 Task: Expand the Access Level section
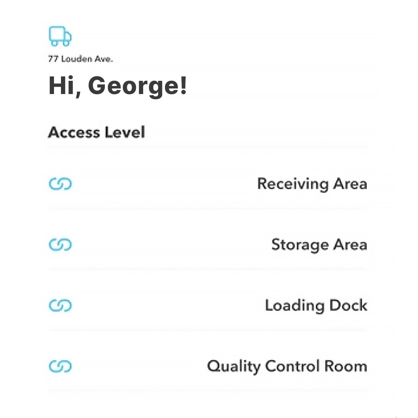click(98, 132)
